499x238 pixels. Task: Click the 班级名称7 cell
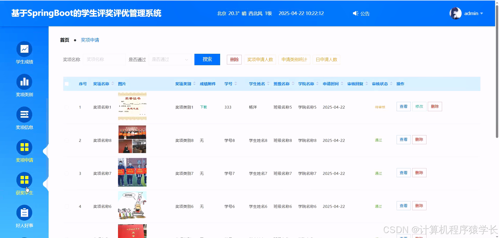[x=283, y=173]
